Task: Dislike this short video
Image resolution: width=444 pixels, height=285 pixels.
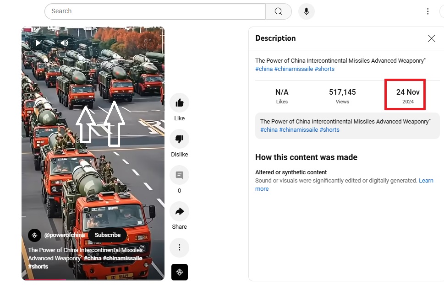Action: click(x=179, y=139)
